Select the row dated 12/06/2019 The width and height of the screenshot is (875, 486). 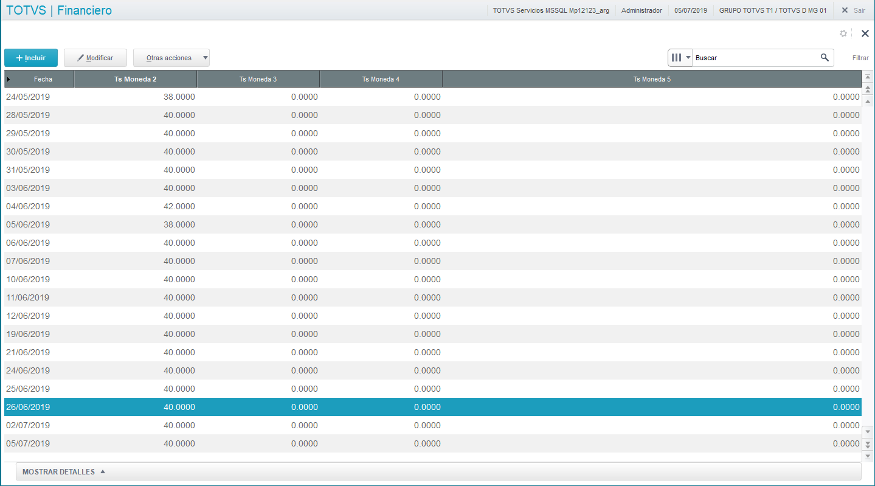(x=433, y=316)
